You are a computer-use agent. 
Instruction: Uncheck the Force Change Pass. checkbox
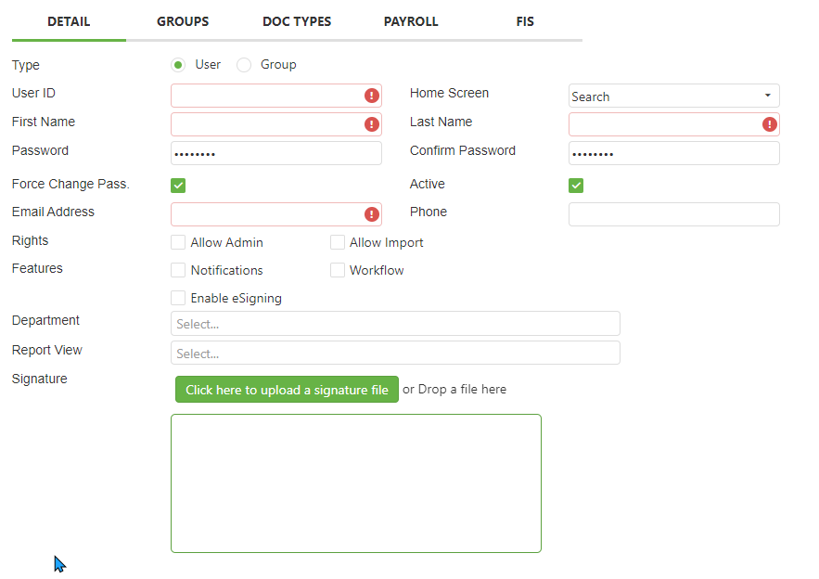pyautogui.click(x=179, y=186)
